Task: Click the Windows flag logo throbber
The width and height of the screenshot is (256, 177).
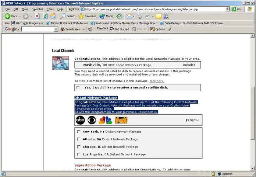Action: pyautogui.click(x=249, y=9)
